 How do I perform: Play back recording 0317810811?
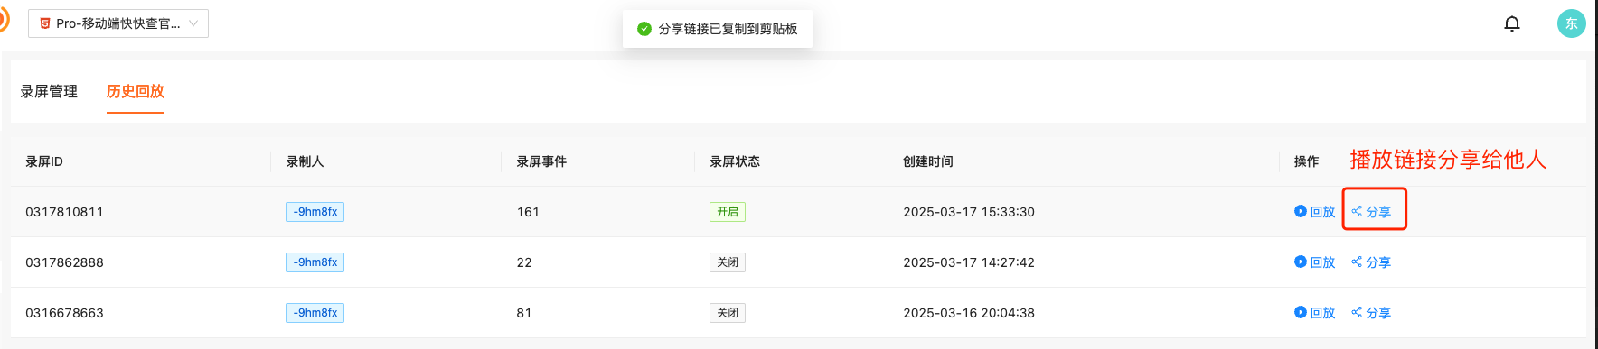coord(1314,212)
